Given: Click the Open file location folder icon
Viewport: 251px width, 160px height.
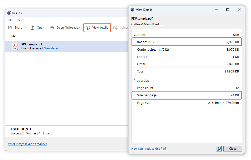Looking at the screenshot, I should click(52, 28).
